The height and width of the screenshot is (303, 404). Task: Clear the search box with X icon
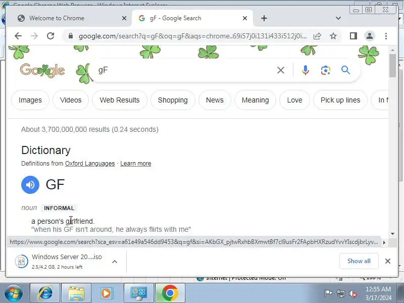click(281, 70)
